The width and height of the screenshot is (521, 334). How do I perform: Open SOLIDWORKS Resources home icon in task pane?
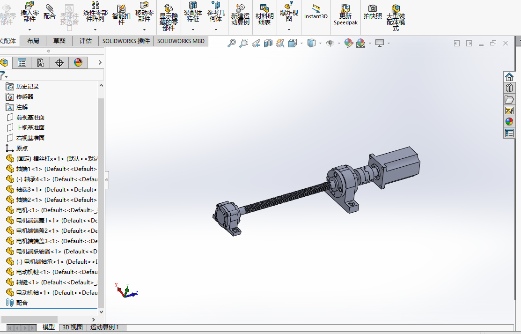[509, 77]
